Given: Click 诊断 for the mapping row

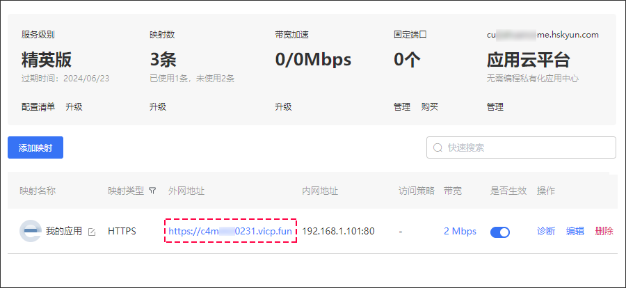Looking at the screenshot, I should pos(546,231).
